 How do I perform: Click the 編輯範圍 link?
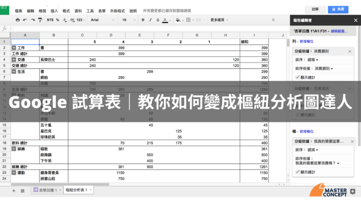click(339, 31)
